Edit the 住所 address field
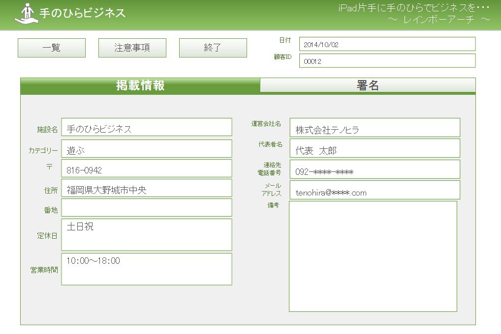 click(147, 188)
